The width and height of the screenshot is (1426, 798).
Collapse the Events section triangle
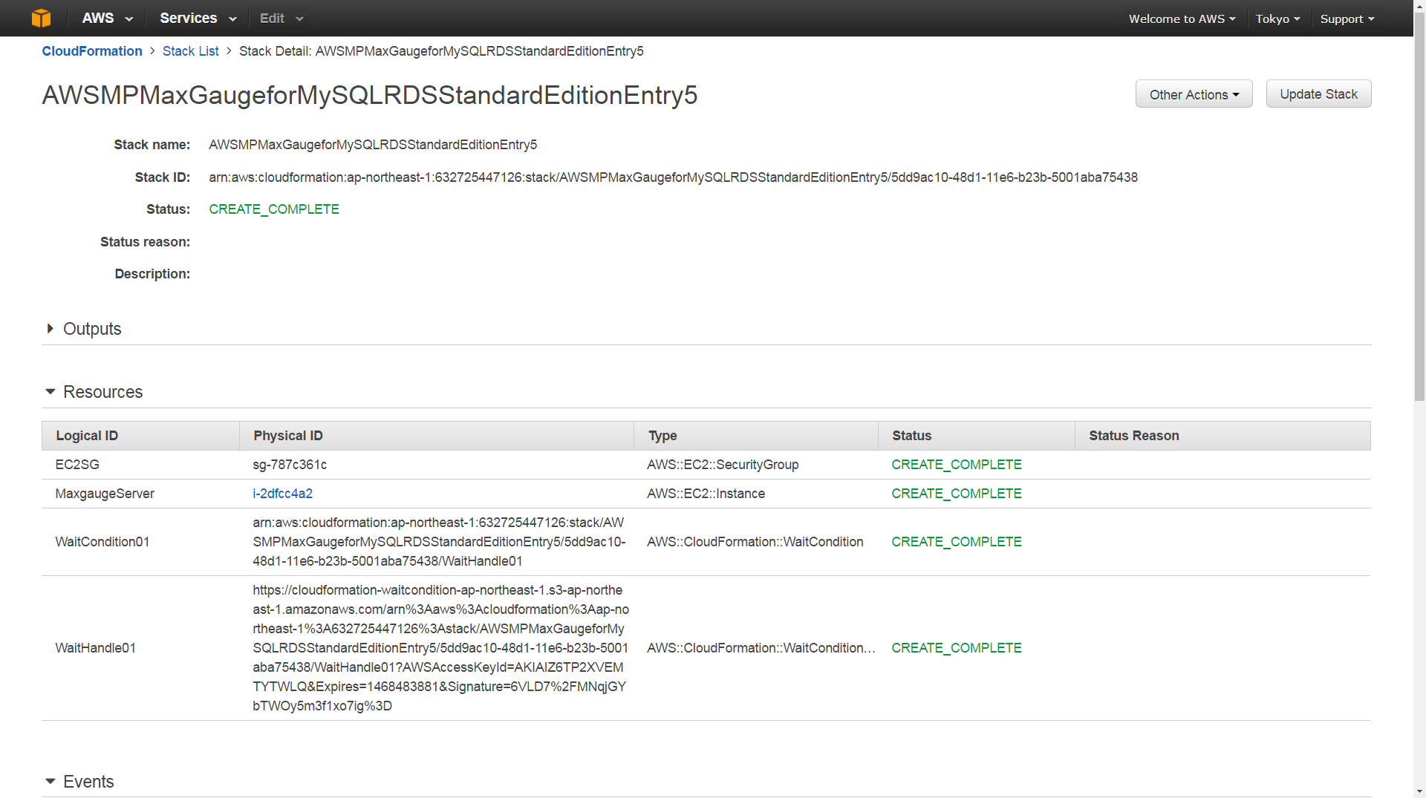pos(50,781)
